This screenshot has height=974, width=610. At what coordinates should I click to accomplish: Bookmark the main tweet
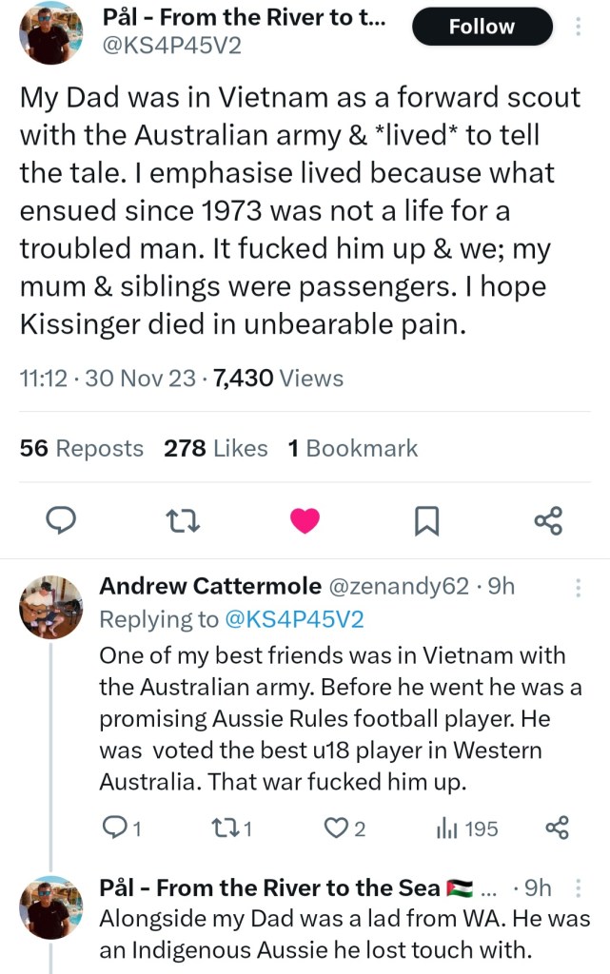click(x=426, y=520)
